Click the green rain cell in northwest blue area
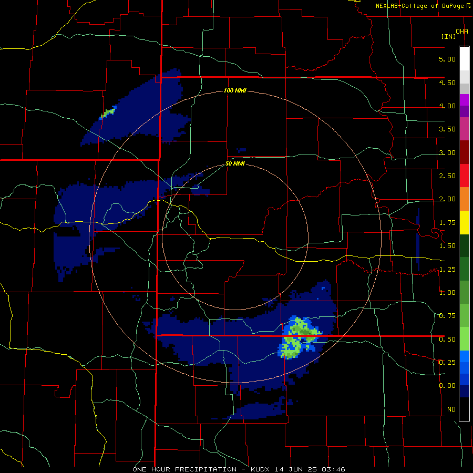This screenshot has height=473, width=473. [108, 112]
